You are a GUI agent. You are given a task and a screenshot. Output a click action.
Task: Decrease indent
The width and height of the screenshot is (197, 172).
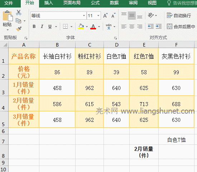pyautogui.click(x=151, y=27)
